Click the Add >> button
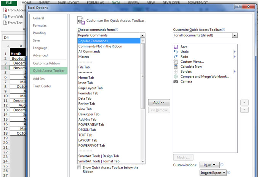This screenshot has width=259, height=178. pos(159,102)
